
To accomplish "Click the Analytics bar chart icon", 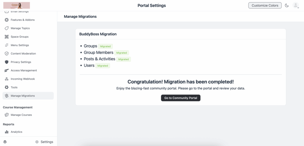I will [7, 132].
